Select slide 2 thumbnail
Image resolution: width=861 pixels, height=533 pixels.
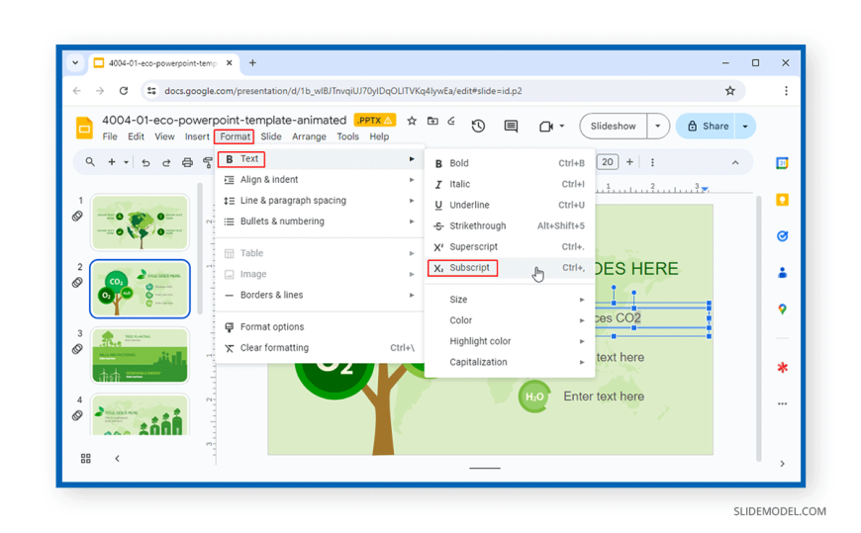pyautogui.click(x=140, y=290)
